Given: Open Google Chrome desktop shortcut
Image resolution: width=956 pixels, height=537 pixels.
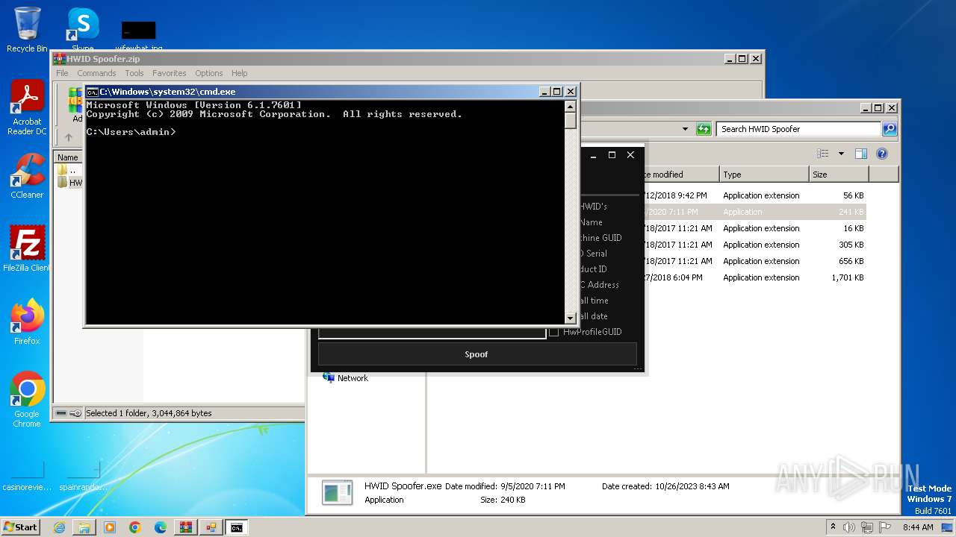Looking at the screenshot, I should (27, 400).
